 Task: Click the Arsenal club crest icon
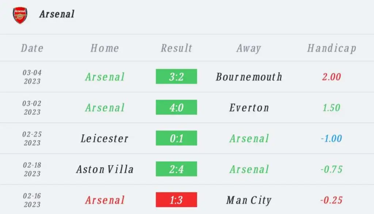pyautogui.click(x=20, y=15)
